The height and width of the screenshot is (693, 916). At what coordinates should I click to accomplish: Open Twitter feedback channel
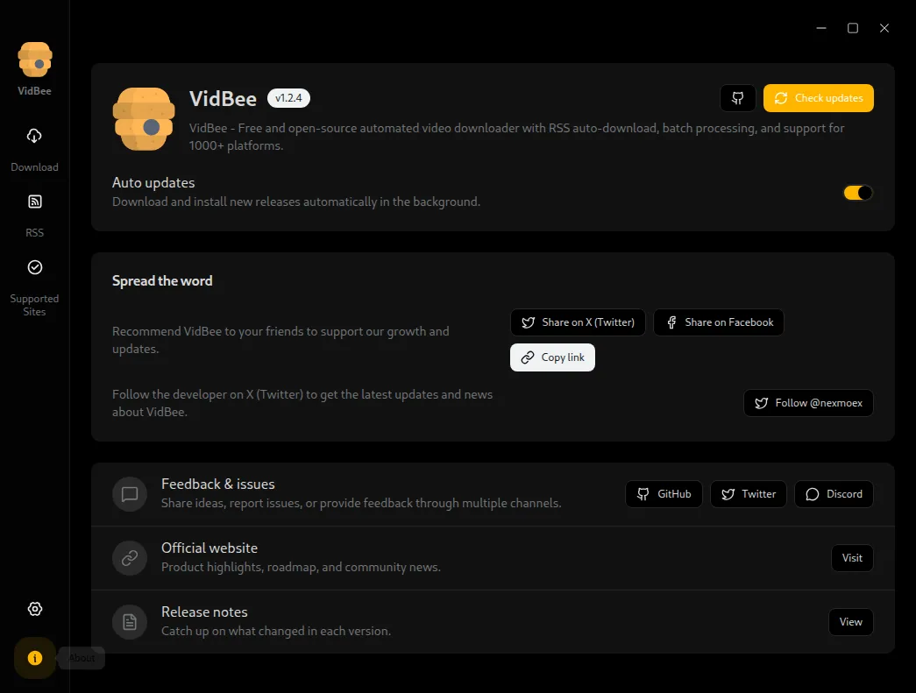point(749,494)
